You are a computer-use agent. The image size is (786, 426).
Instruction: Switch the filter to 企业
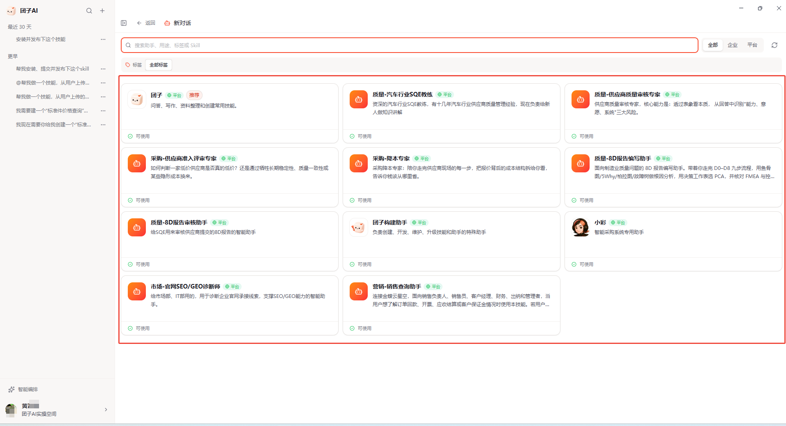(733, 45)
